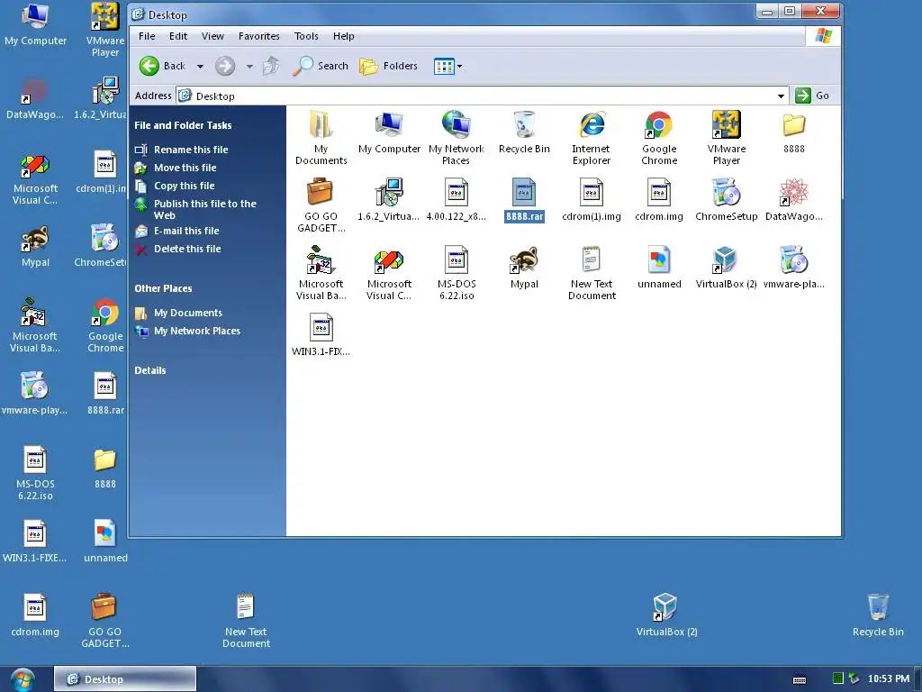The height and width of the screenshot is (692, 922).
Task: Select My Computer icon in Explorer window
Action: click(389, 132)
